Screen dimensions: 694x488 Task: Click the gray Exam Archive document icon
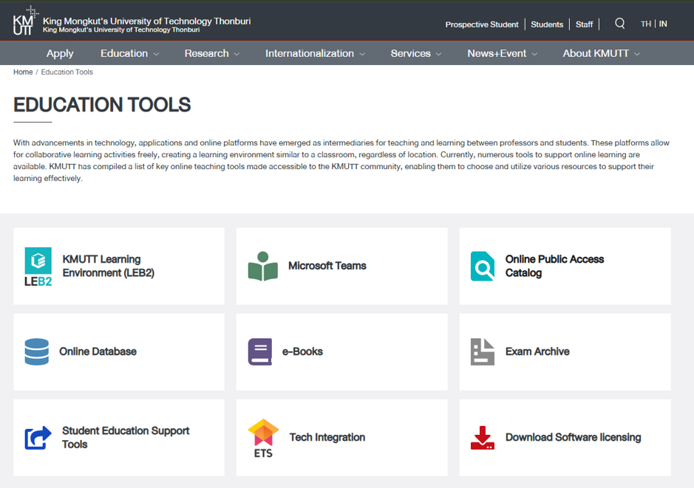(x=483, y=352)
